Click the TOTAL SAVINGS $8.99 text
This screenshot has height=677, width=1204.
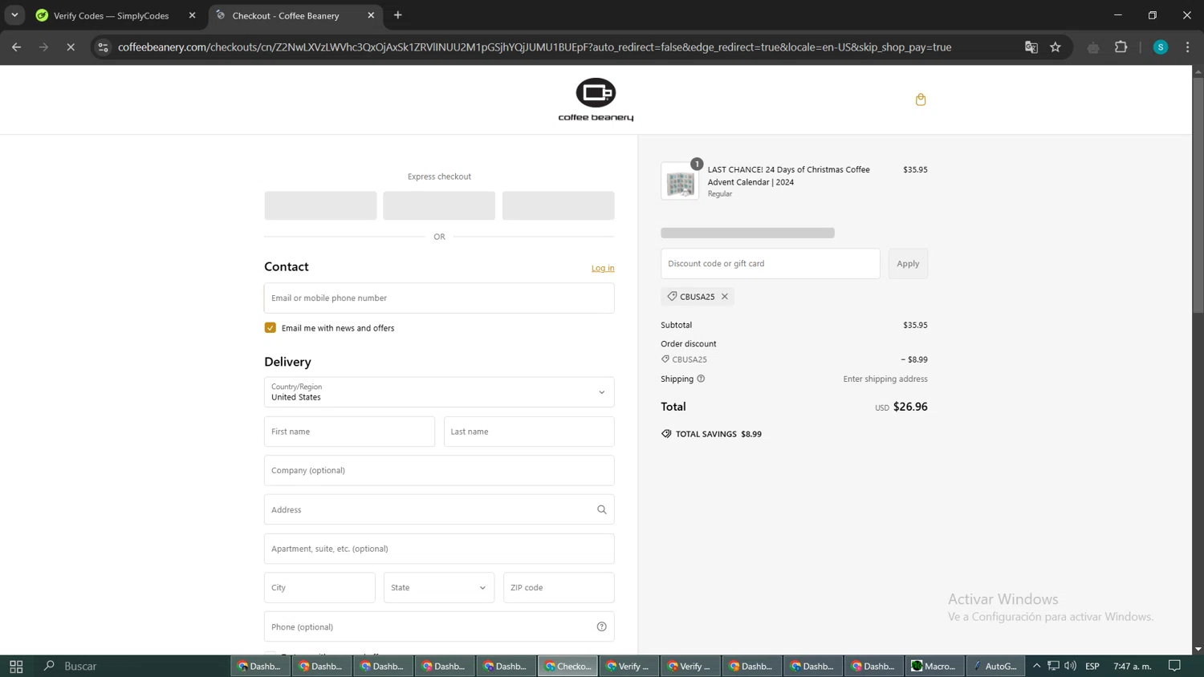coord(718,434)
